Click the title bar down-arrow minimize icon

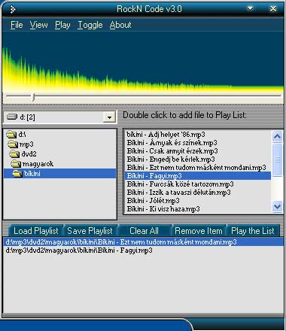(250, 9)
